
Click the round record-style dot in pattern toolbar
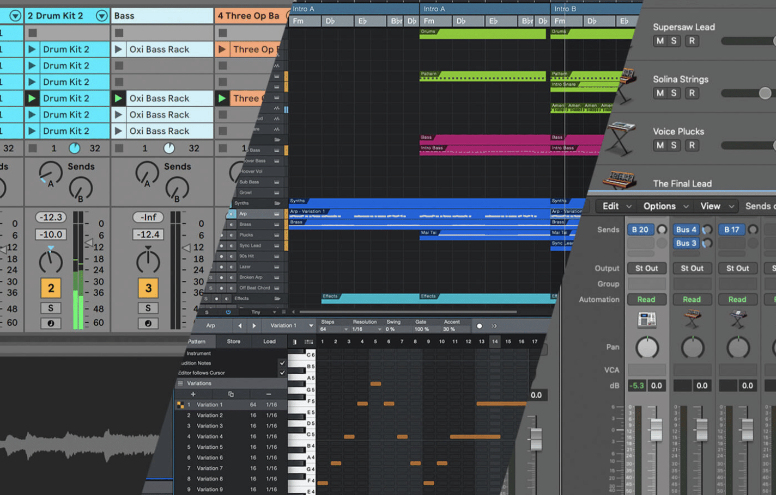coord(479,326)
